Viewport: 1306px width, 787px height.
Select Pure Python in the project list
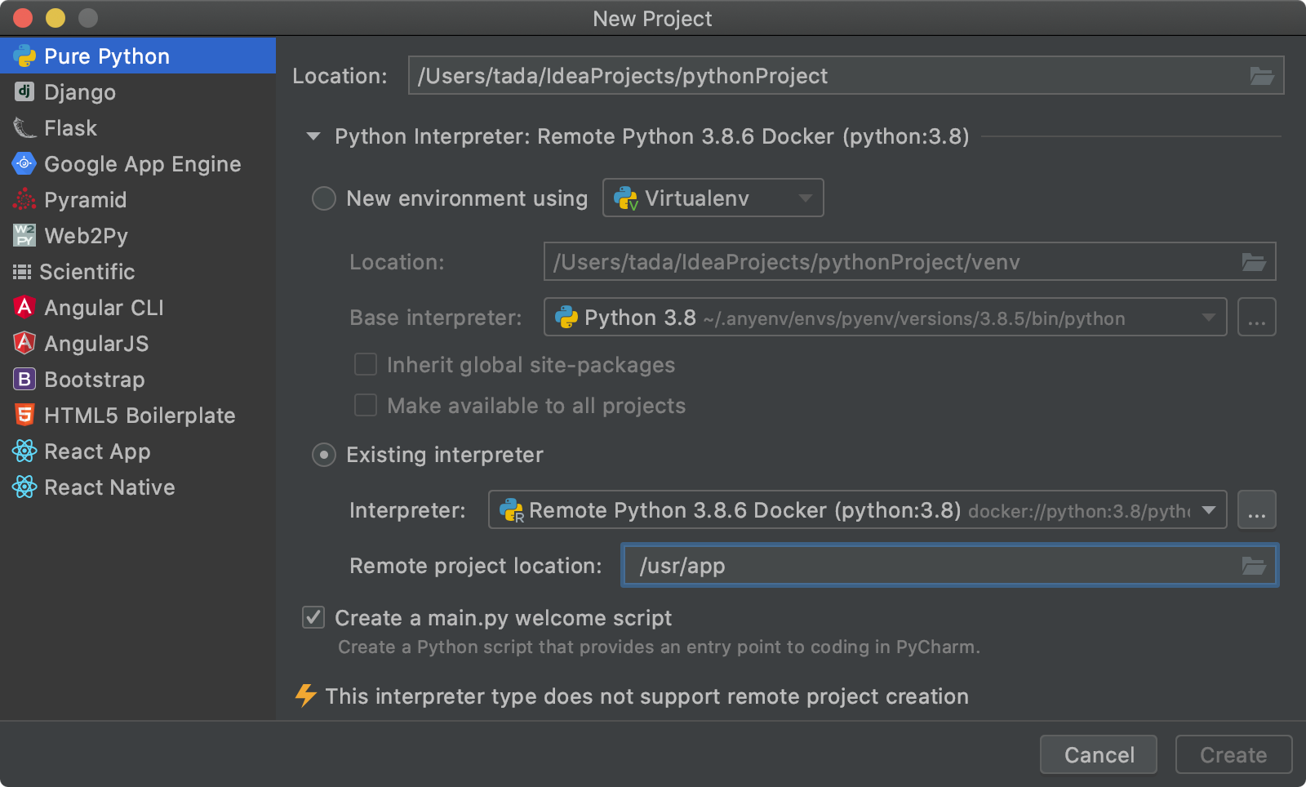106,56
